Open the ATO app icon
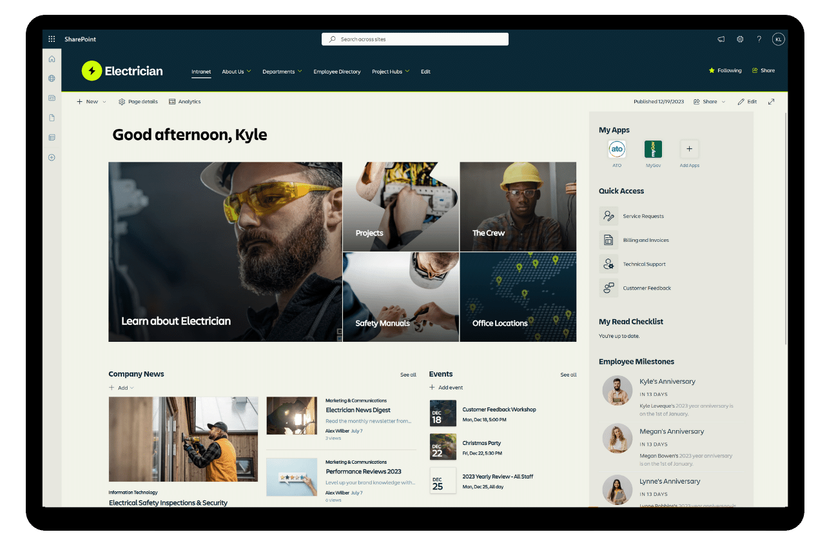The width and height of the screenshot is (827, 543). [617, 150]
